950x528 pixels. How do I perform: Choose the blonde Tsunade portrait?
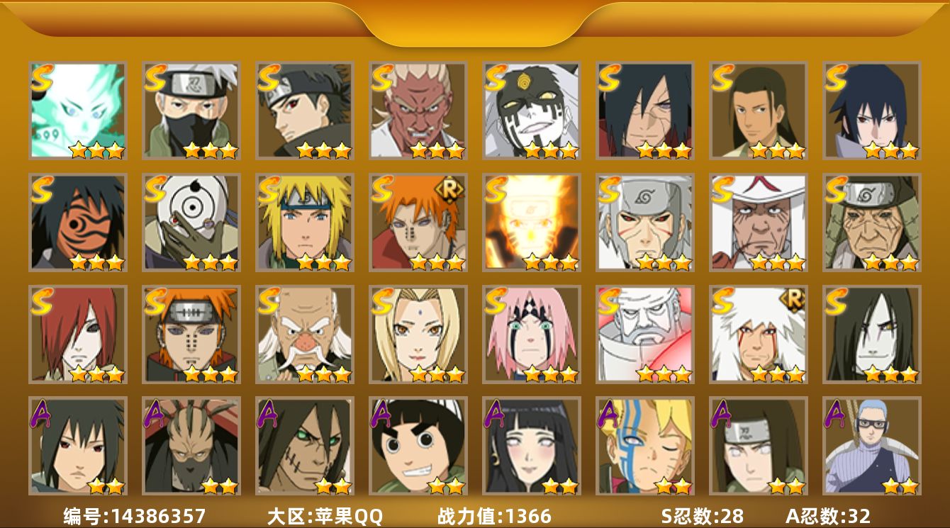(418, 335)
